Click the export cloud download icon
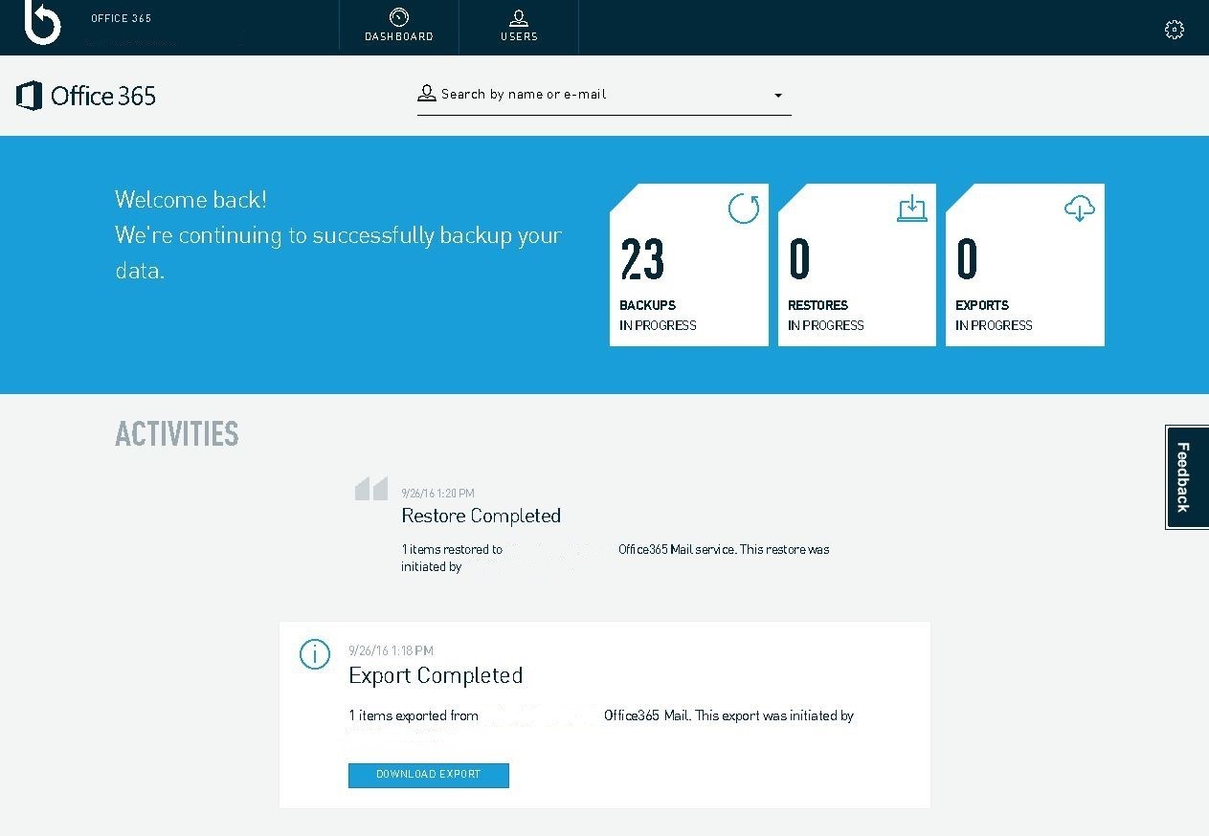 pos(1080,208)
